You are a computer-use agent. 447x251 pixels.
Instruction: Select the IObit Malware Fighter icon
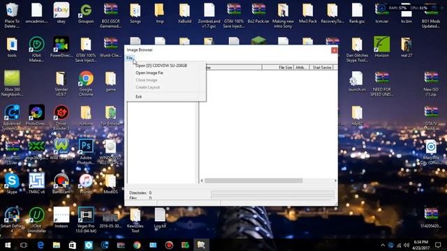click(36, 49)
